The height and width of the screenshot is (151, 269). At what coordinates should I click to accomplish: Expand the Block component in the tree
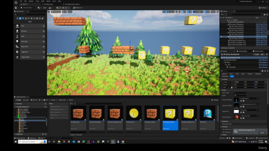pyautogui.click(x=224, y=62)
